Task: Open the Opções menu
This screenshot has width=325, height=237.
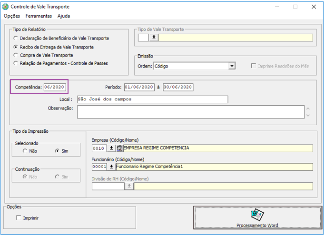Action: click(12, 16)
